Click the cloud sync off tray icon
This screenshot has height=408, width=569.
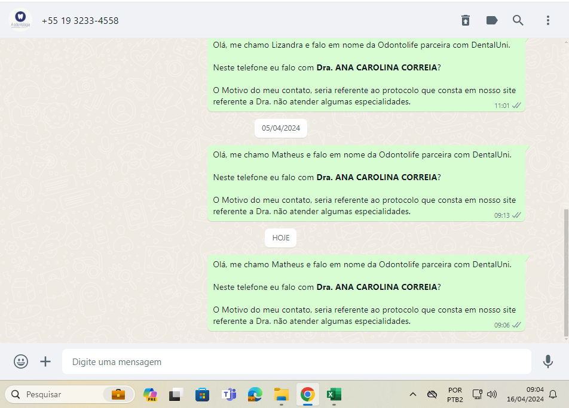[432, 394]
